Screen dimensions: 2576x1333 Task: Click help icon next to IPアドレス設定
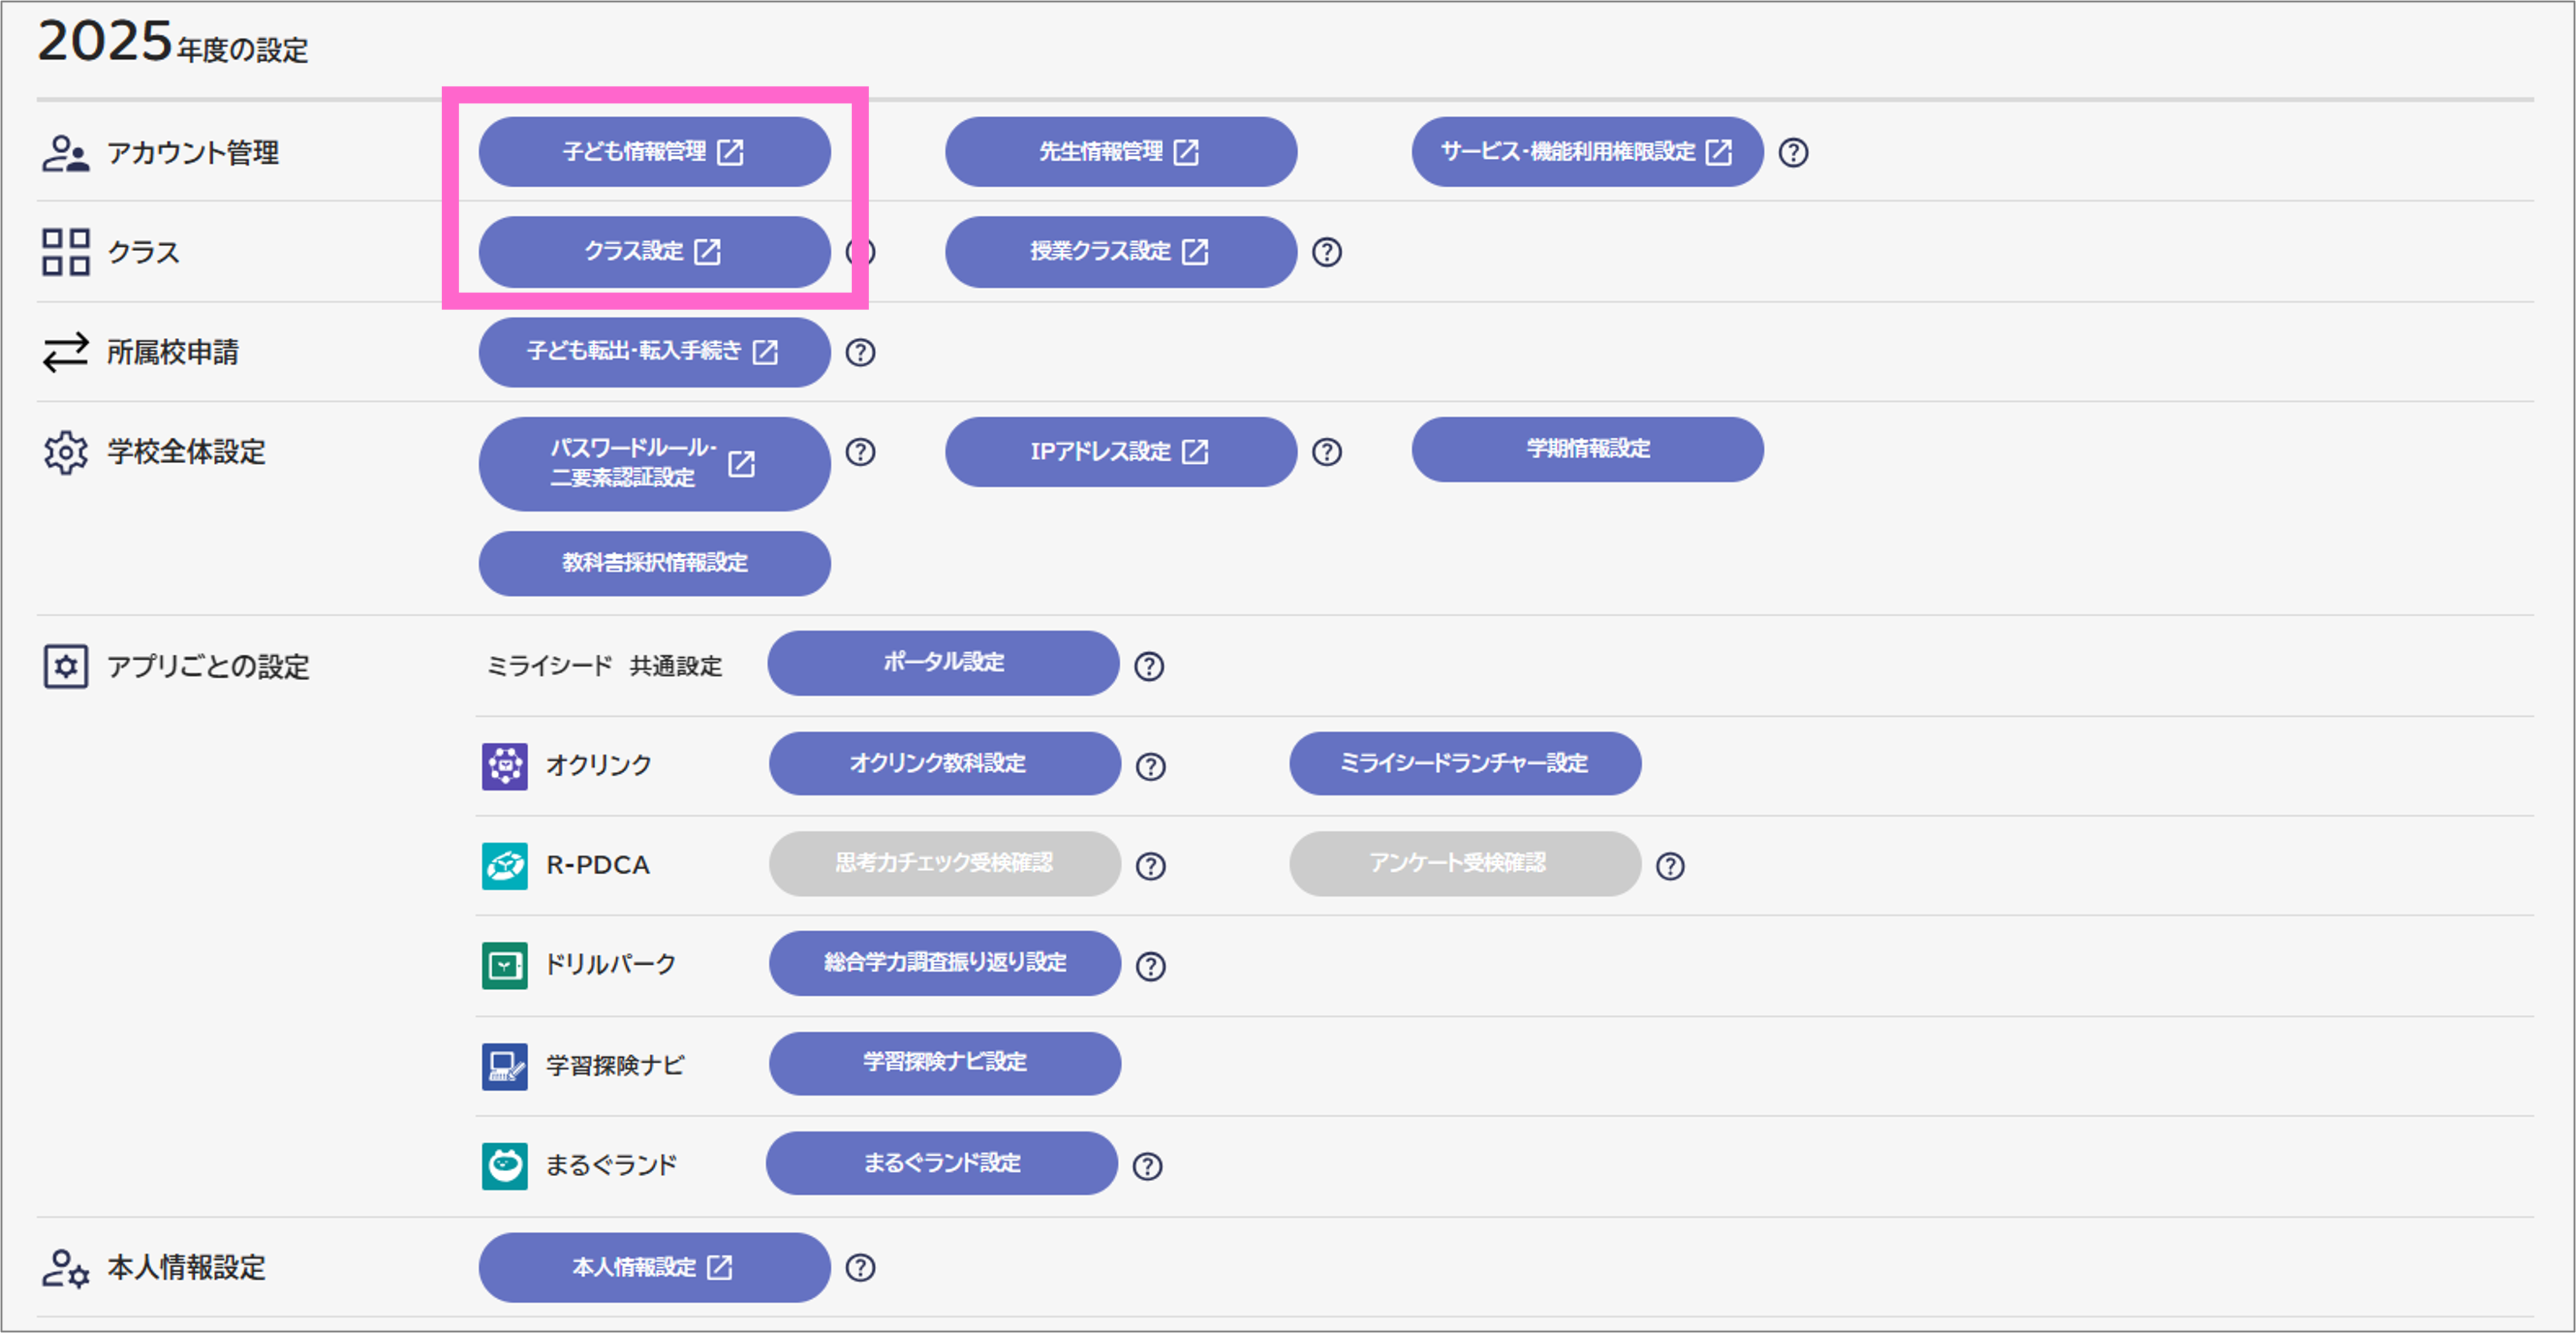1326,452
